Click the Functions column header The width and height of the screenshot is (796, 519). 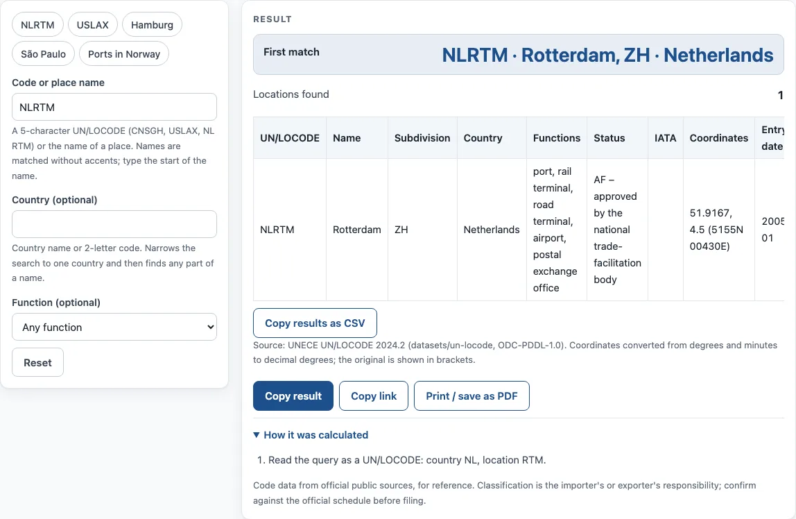[556, 138]
